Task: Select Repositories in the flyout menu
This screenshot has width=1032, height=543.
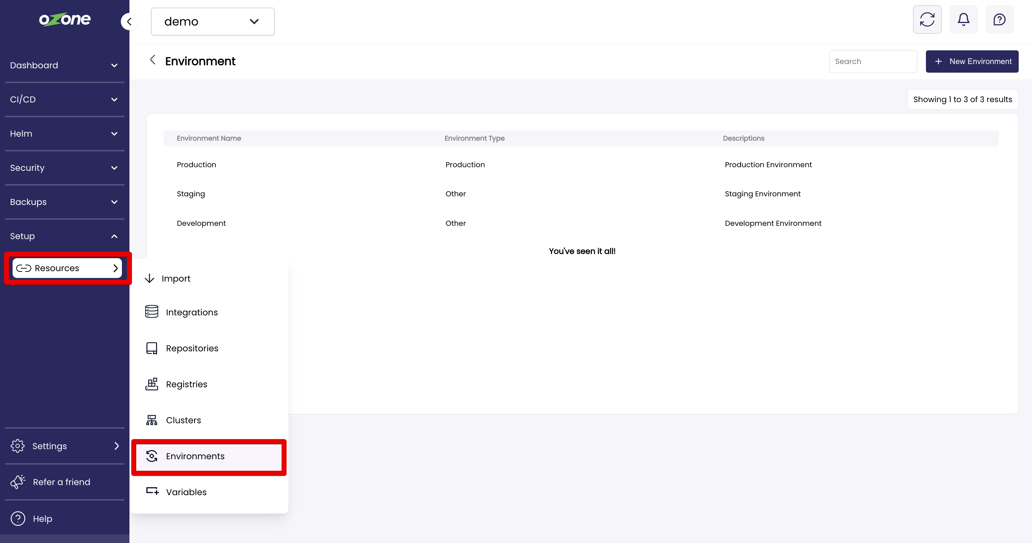Action: [192, 348]
